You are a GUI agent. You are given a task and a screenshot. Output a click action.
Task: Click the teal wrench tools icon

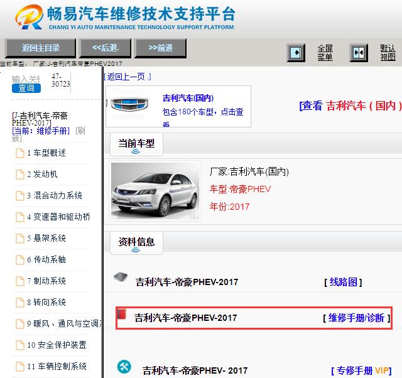124,367
